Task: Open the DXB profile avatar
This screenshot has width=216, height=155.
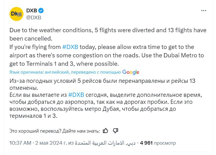Action: pyautogui.click(x=16, y=14)
